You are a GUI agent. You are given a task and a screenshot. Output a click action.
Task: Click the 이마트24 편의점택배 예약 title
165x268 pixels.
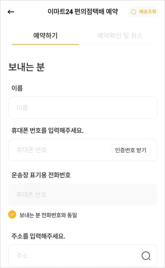pos(83,12)
